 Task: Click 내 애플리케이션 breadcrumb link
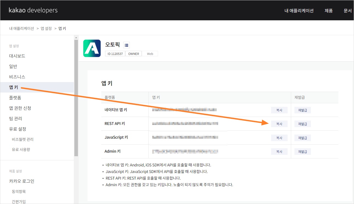pyautogui.click(x=21, y=28)
